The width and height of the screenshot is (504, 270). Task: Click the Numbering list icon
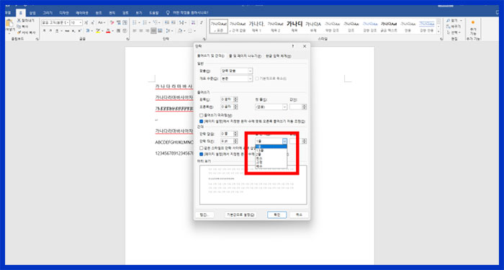tap(145, 22)
